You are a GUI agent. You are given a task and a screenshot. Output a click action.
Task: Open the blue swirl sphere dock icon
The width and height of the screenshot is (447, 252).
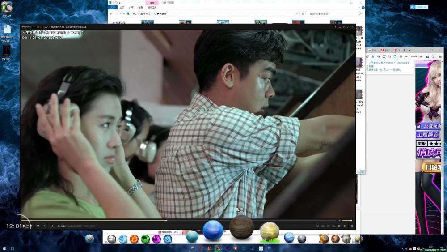(167, 239)
